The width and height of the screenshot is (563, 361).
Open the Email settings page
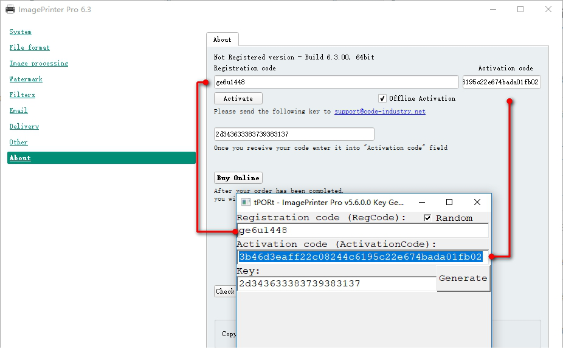tap(18, 110)
